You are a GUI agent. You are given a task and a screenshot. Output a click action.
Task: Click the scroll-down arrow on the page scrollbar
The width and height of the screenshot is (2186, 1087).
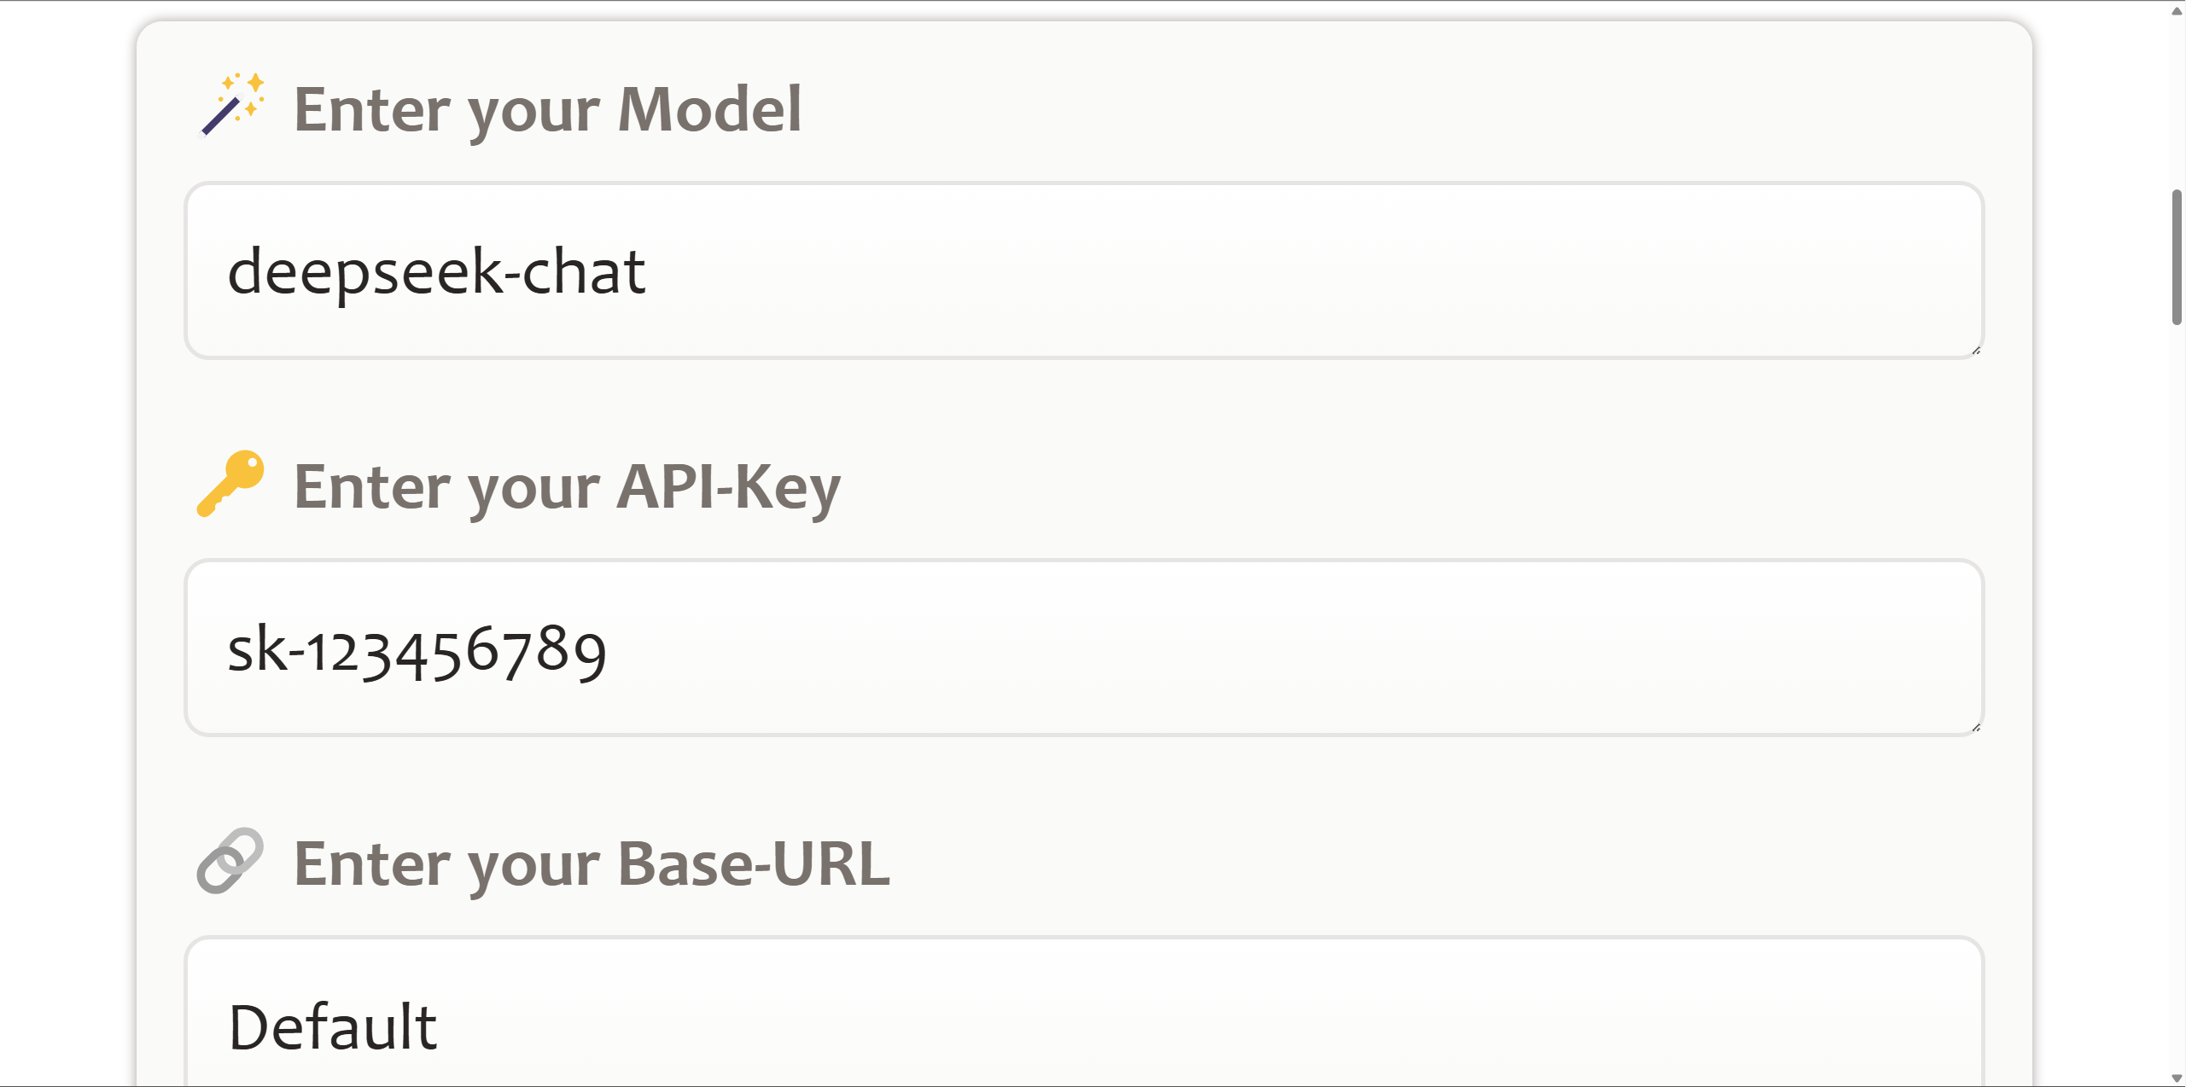click(2177, 1078)
